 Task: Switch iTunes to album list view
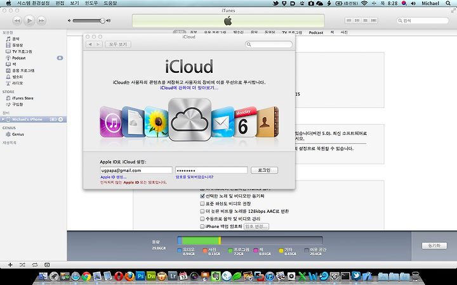tap(357, 21)
